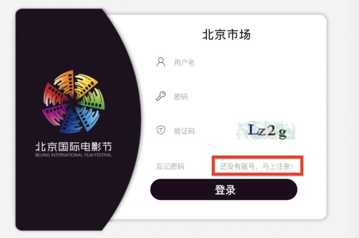The width and height of the screenshot is (359, 238).
Task: Click the purple film strip logo segment
Action: coord(55,114)
